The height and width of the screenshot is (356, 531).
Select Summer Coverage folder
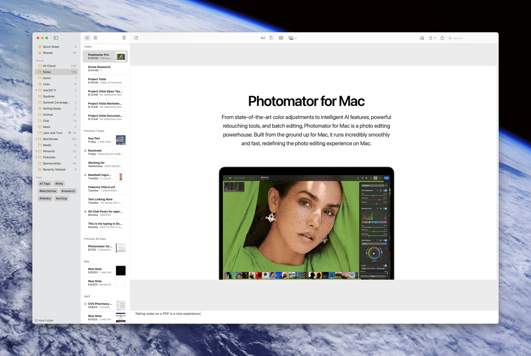pos(56,103)
